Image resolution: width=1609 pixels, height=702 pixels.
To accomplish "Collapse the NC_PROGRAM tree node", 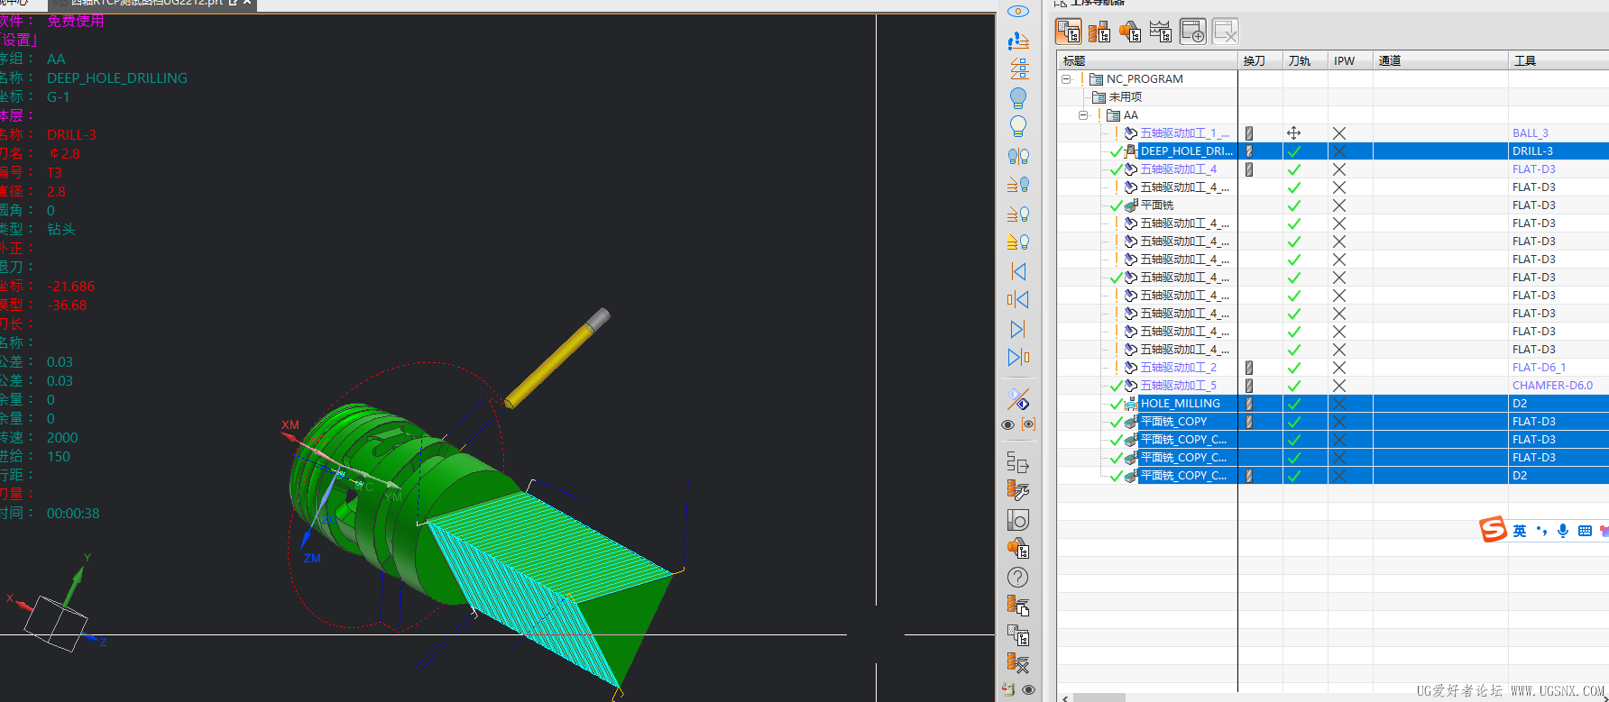I will (1066, 79).
